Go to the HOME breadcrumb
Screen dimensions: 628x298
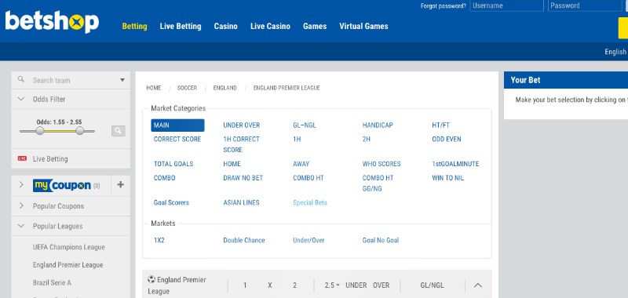tap(154, 88)
